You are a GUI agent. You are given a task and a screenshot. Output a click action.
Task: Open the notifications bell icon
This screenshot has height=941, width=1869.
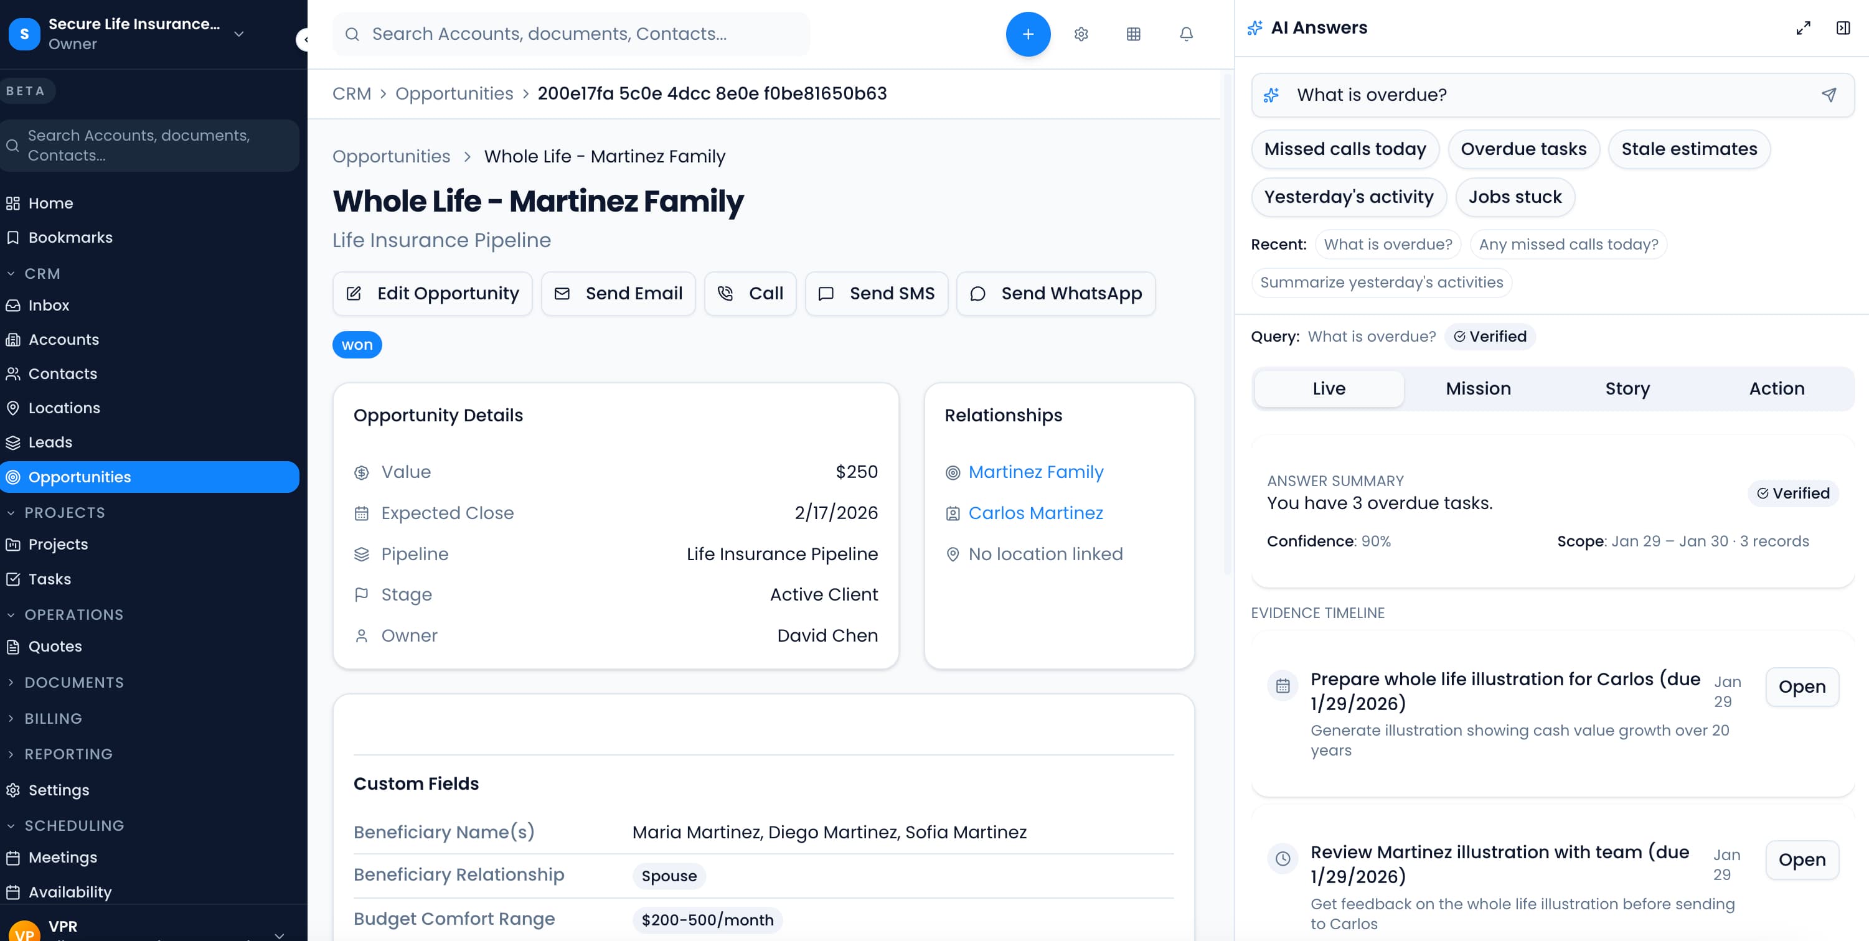[x=1185, y=34]
